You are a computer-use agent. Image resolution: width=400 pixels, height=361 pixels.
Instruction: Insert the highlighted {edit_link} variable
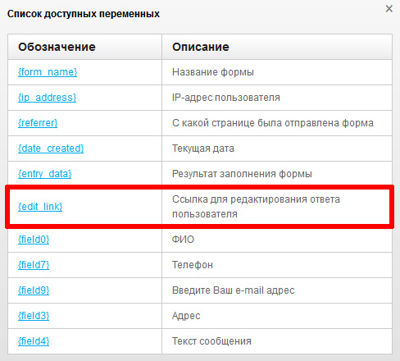tap(40, 207)
